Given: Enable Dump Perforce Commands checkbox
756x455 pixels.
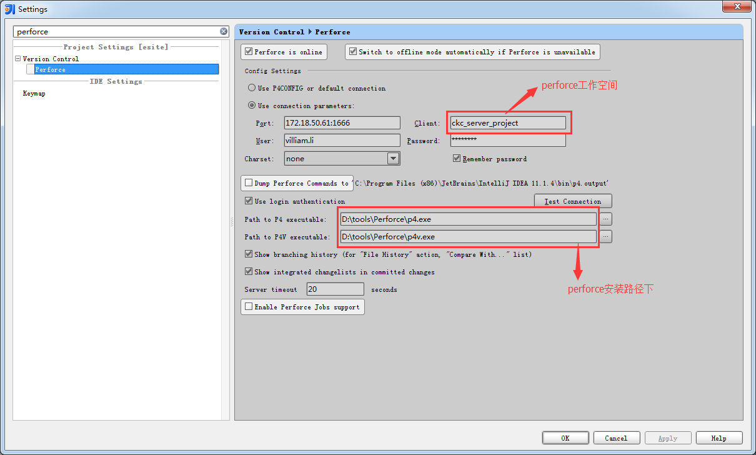Looking at the screenshot, I should [249, 183].
